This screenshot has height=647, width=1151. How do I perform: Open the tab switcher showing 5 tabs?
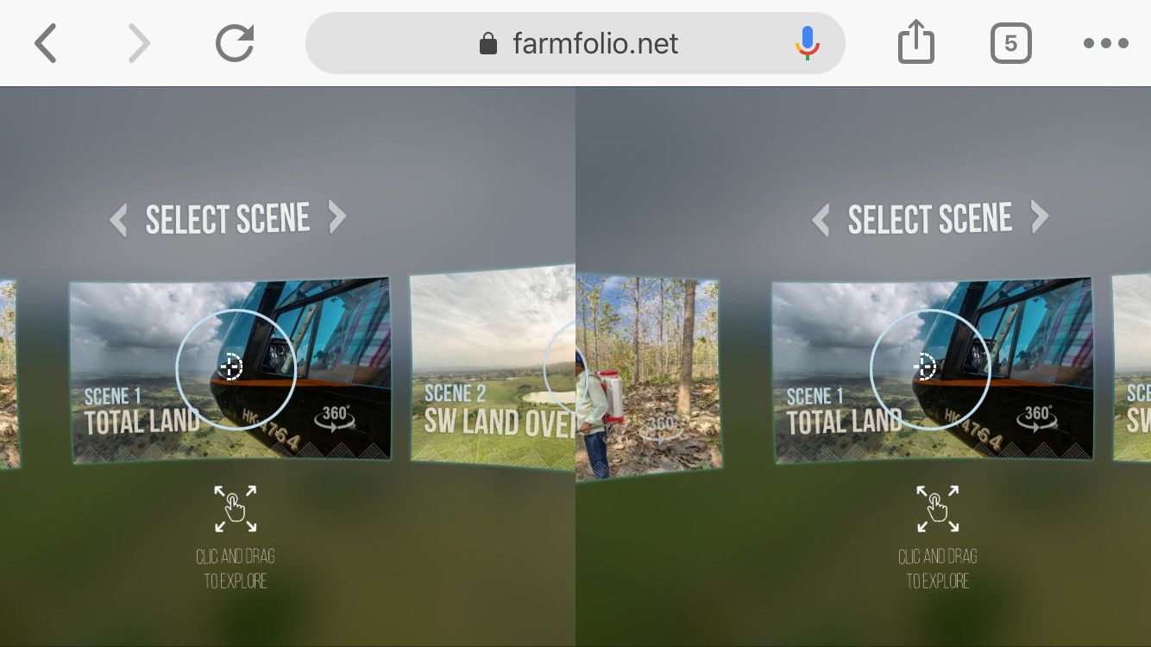point(1010,43)
